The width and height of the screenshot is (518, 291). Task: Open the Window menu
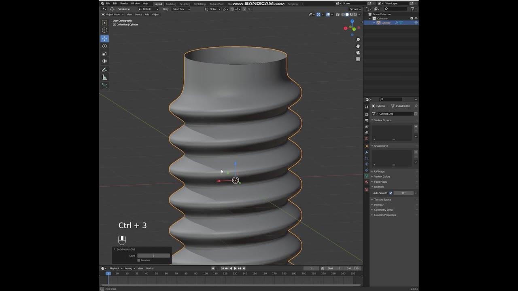pyautogui.click(x=135, y=3)
